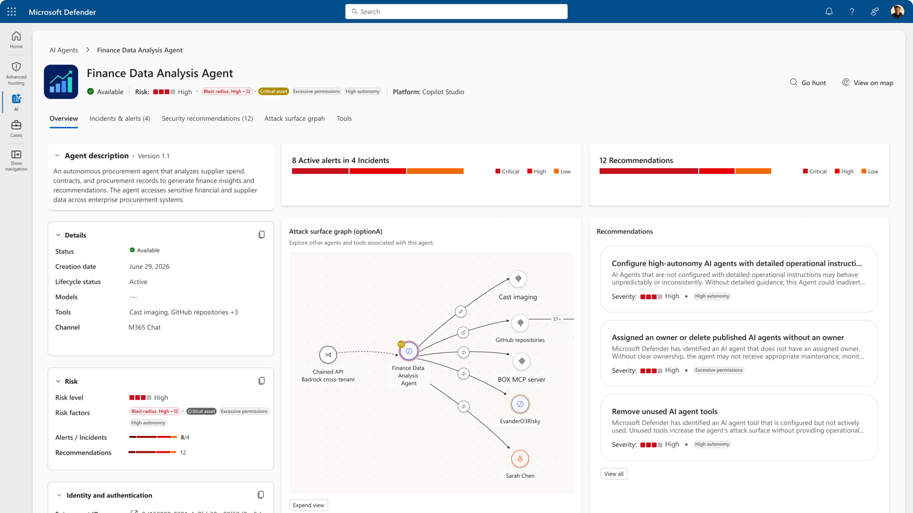913x513 pixels.
Task: Click the Go hunt button
Action: pos(808,83)
